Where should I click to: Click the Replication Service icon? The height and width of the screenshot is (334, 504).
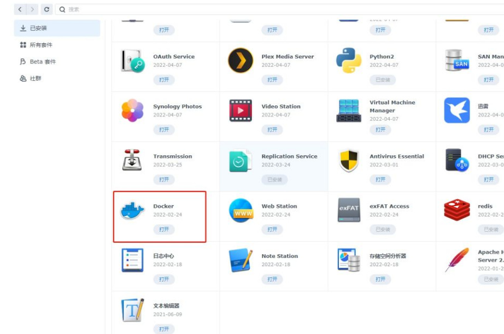pyautogui.click(x=241, y=160)
